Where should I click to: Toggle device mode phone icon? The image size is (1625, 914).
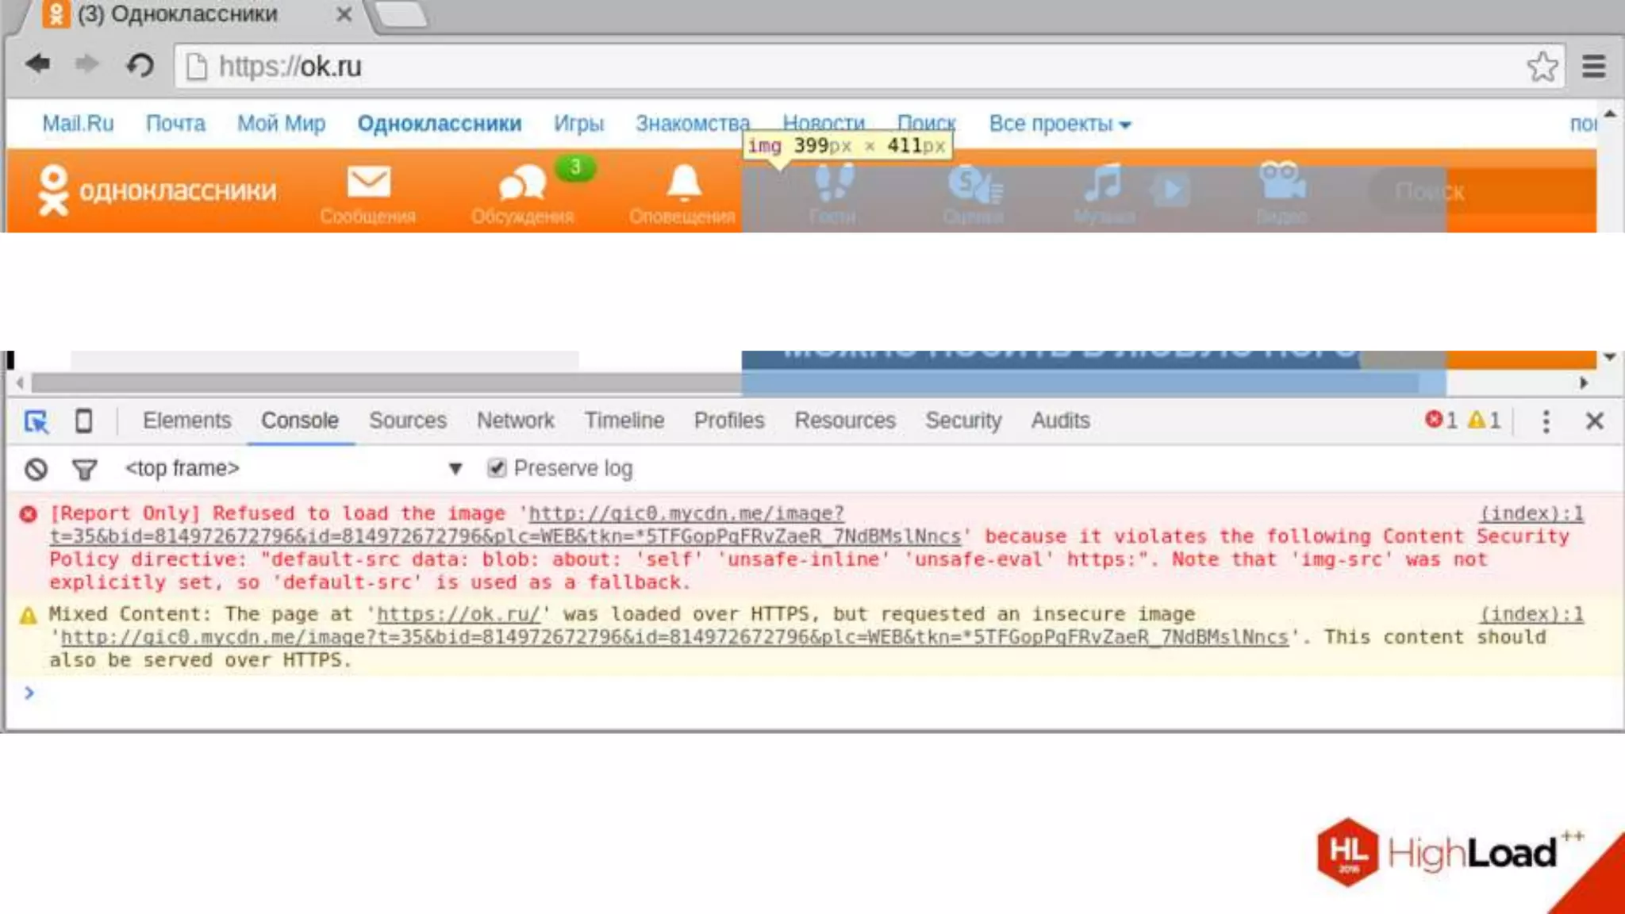83,421
